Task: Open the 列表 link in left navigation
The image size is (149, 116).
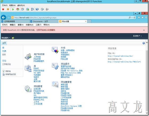Action: pos(4,51)
